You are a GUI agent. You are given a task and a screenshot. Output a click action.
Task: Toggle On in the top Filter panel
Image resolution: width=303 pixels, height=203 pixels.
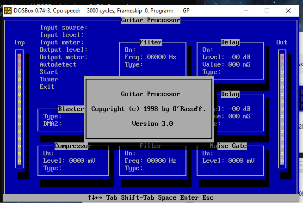click(130, 49)
